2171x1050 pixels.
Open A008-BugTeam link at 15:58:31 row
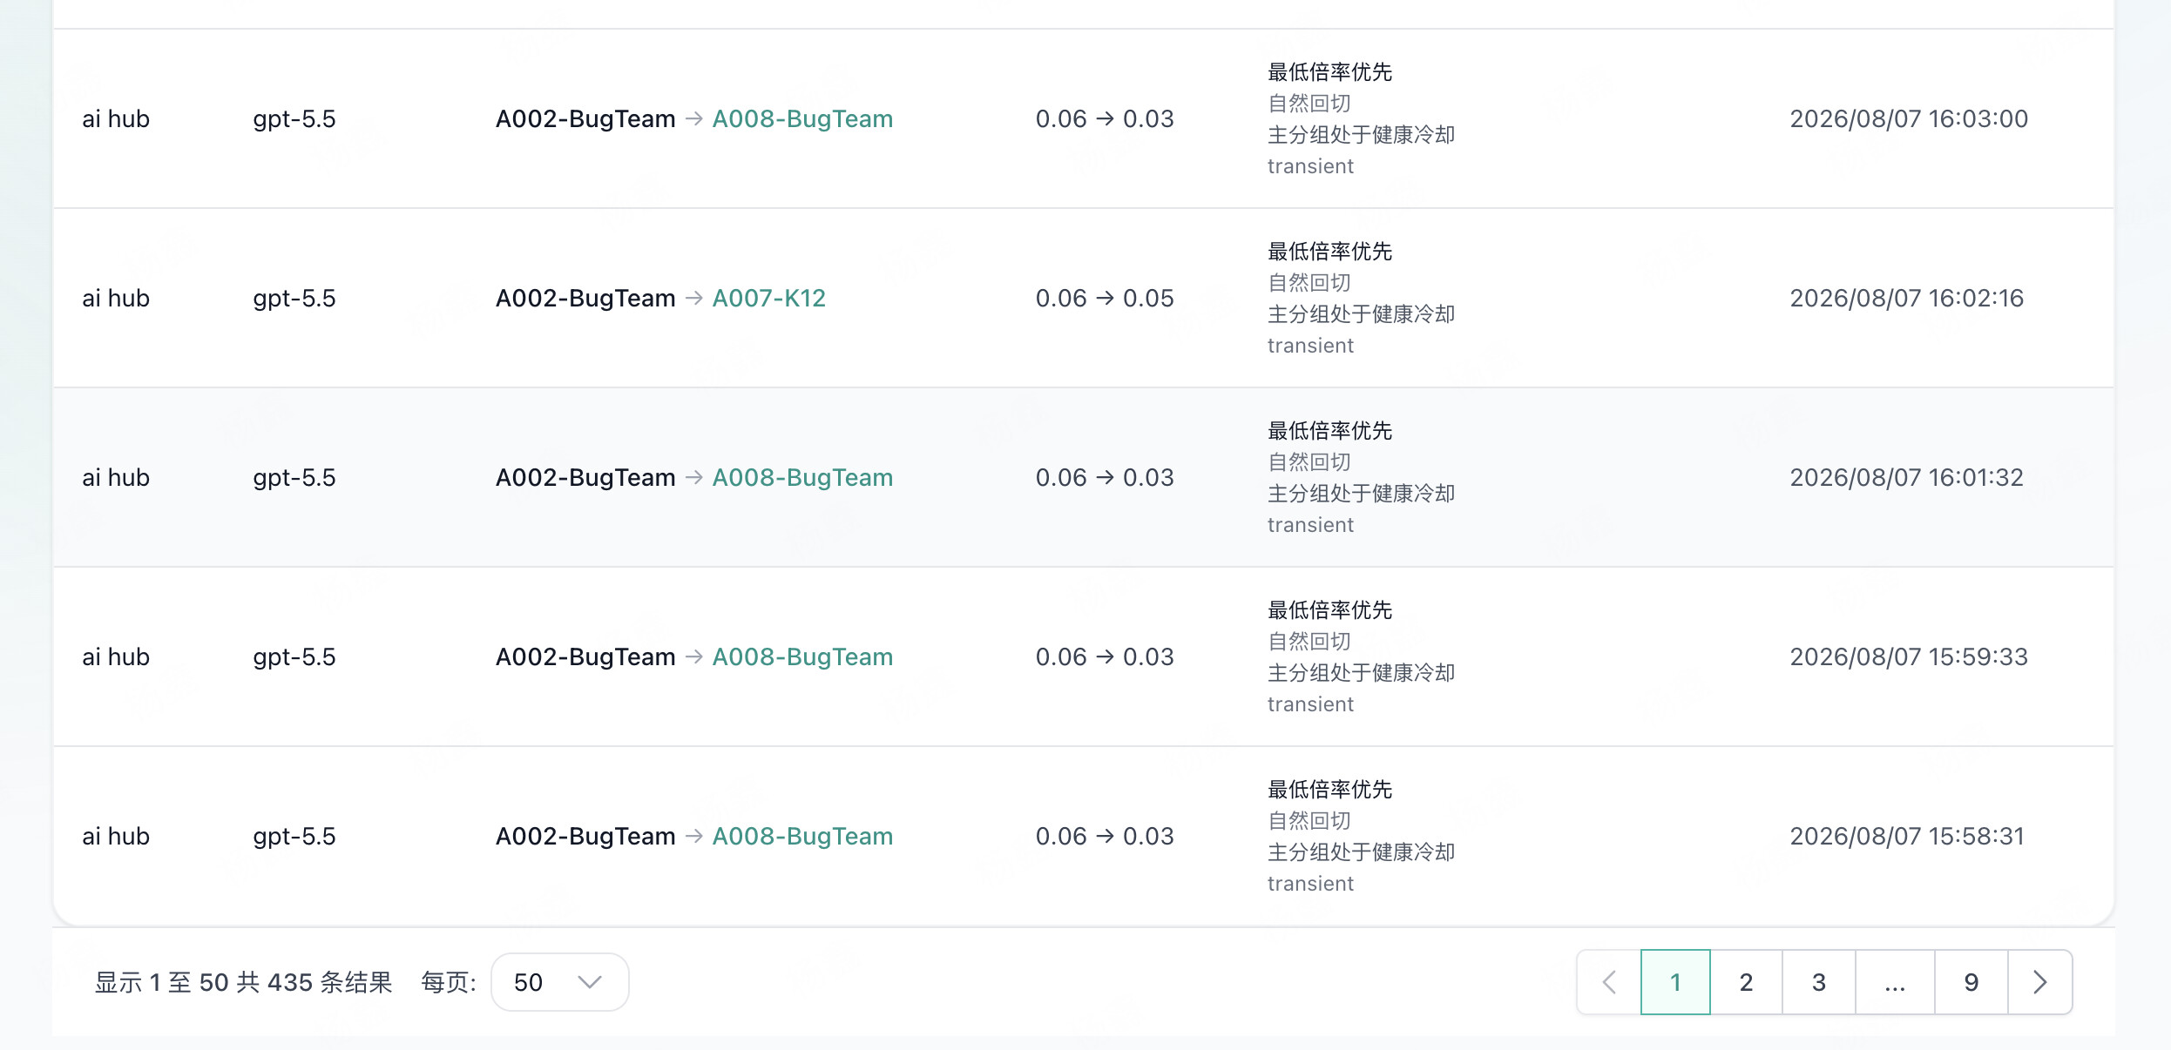(x=802, y=836)
